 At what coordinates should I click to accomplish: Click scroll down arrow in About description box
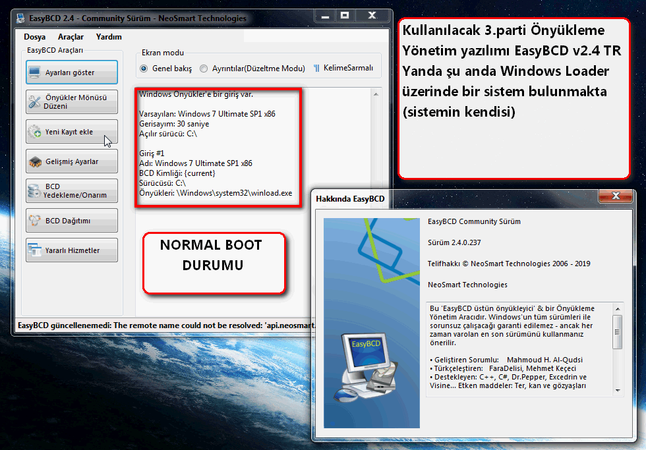[618, 390]
